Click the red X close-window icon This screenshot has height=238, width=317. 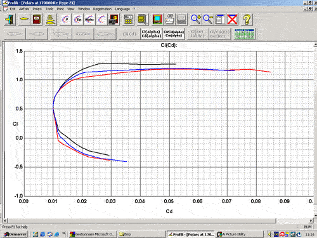click(232, 20)
